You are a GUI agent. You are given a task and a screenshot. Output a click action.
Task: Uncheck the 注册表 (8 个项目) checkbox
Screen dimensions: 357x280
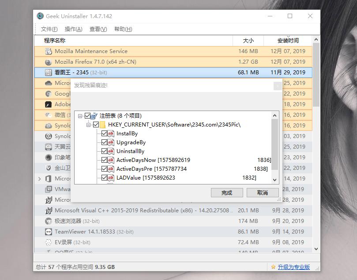(x=87, y=116)
